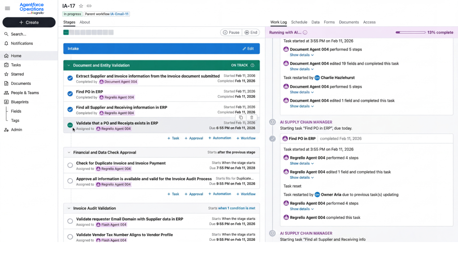Copy link icon next to IA-17

pyautogui.click(x=89, y=6)
